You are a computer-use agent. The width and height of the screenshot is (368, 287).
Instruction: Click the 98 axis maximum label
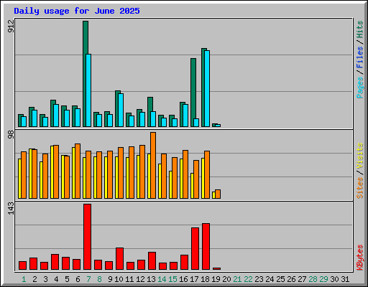tap(11, 135)
